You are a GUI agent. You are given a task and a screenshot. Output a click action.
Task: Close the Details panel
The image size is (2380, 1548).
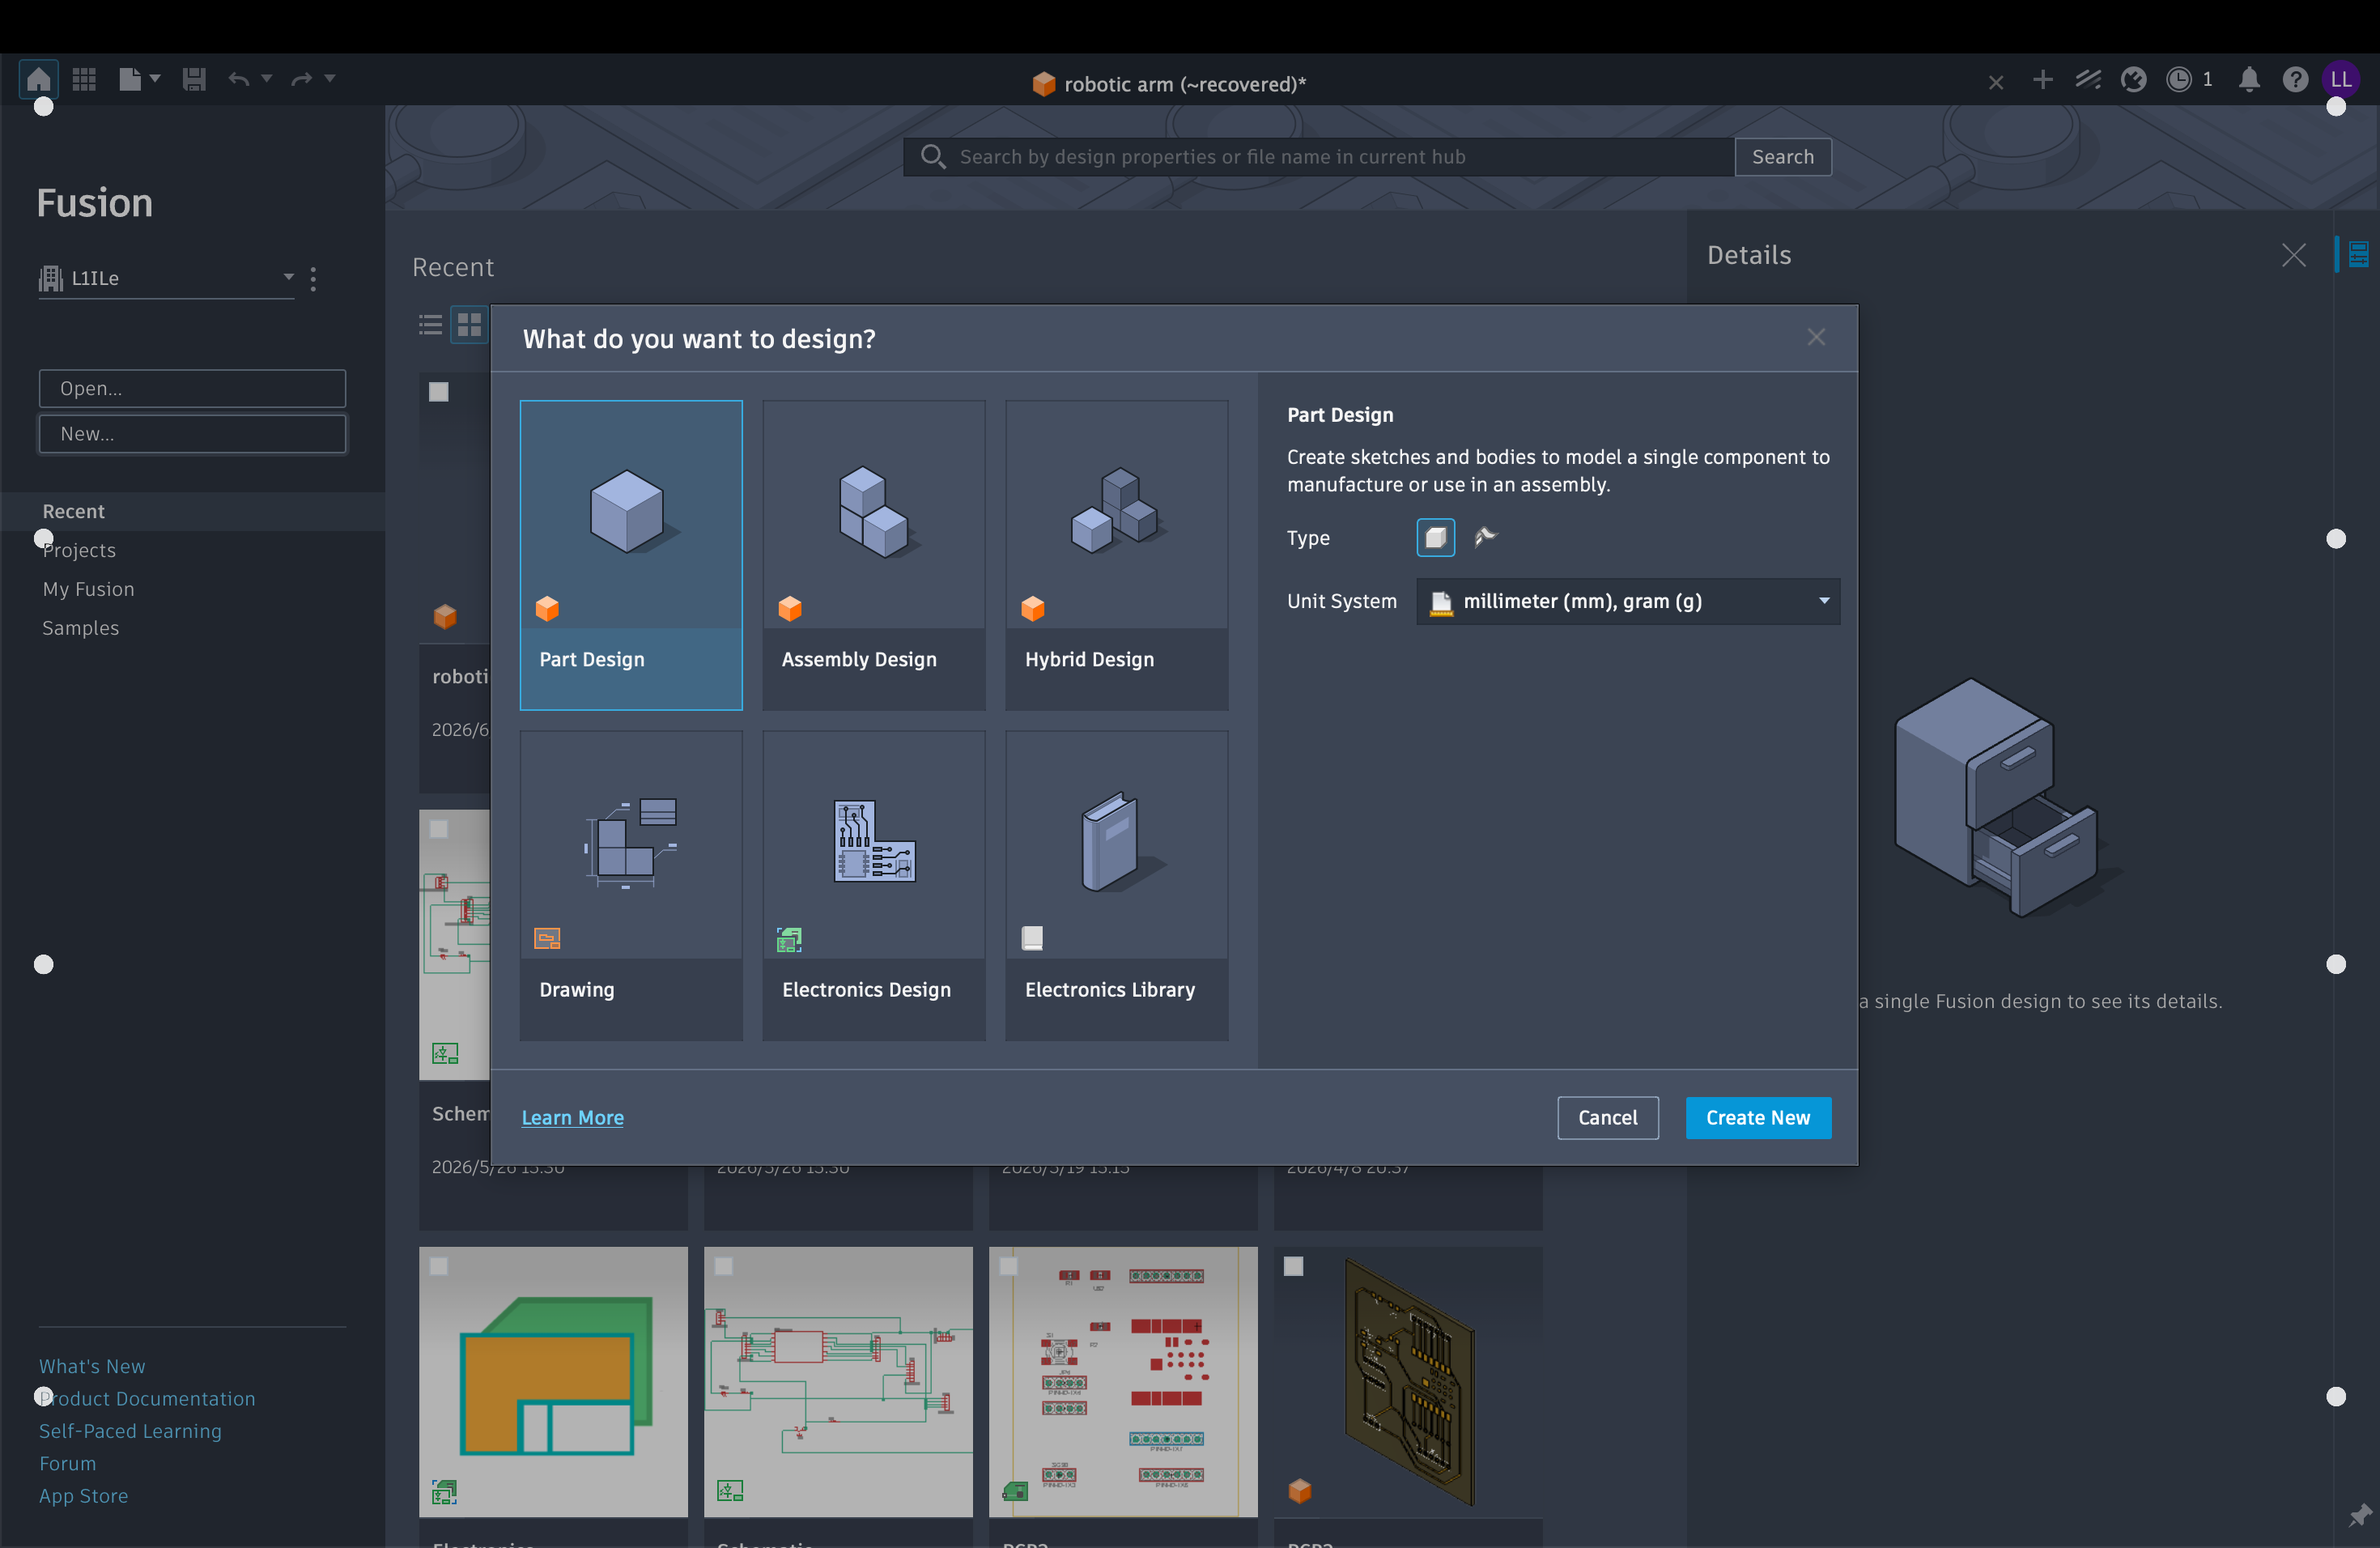(x=2294, y=255)
